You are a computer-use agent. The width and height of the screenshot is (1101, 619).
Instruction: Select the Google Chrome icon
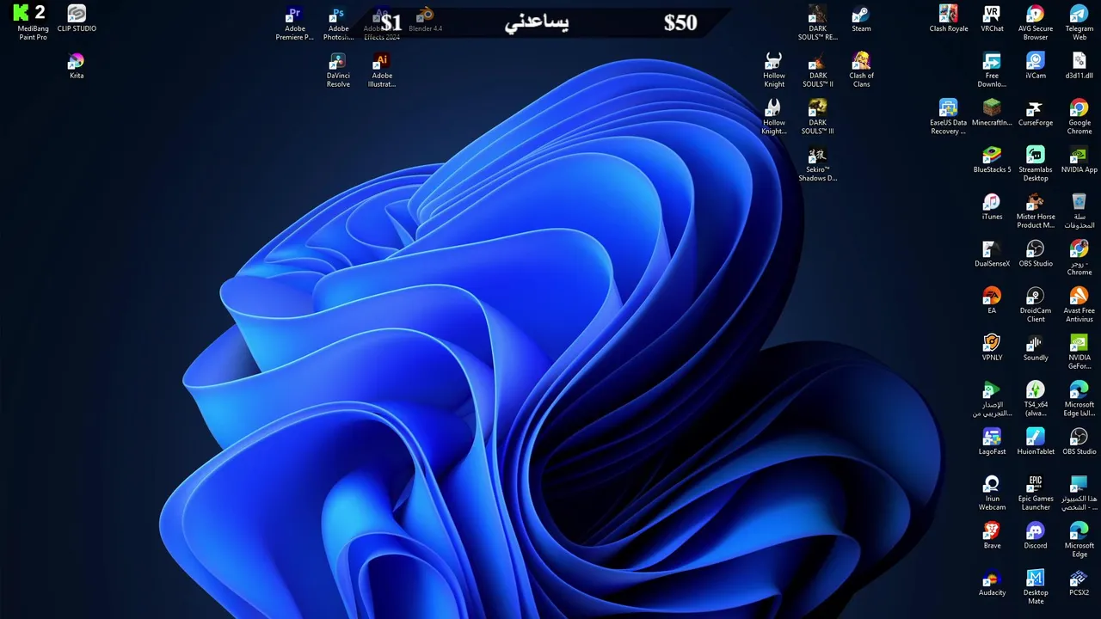(x=1079, y=117)
